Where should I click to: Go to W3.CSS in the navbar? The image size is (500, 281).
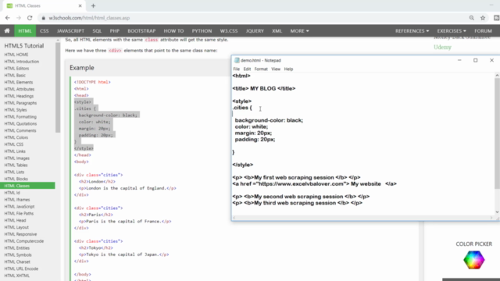pyautogui.click(x=229, y=31)
